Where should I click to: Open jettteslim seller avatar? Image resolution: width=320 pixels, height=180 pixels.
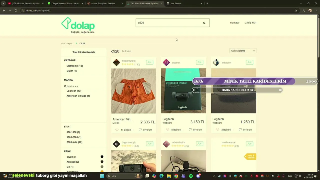pos(216,62)
